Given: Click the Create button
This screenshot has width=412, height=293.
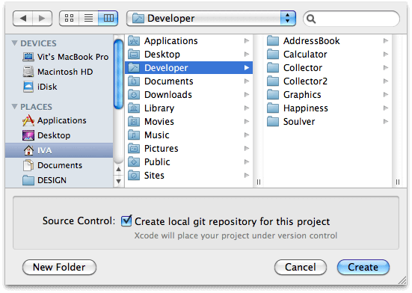Looking at the screenshot, I should tap(363, 268).
